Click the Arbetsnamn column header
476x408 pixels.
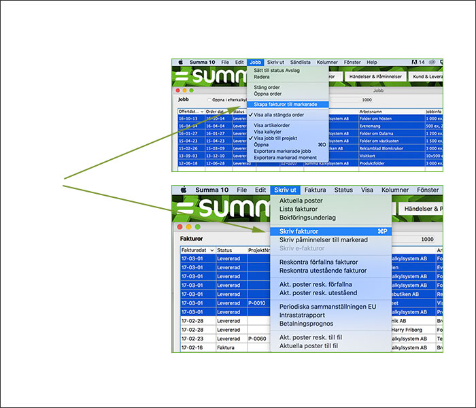tap(391, 112)
